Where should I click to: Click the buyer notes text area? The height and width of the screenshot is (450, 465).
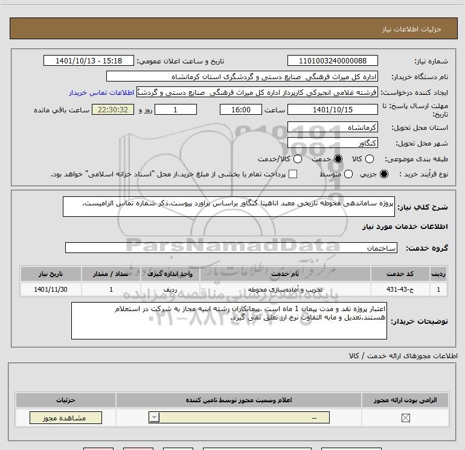(229, 321)
